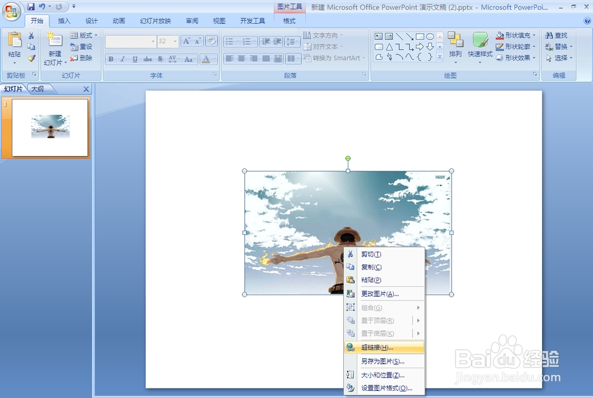Click the Reset (重设) slide button

pyautogui.click(x=81, y=46)
